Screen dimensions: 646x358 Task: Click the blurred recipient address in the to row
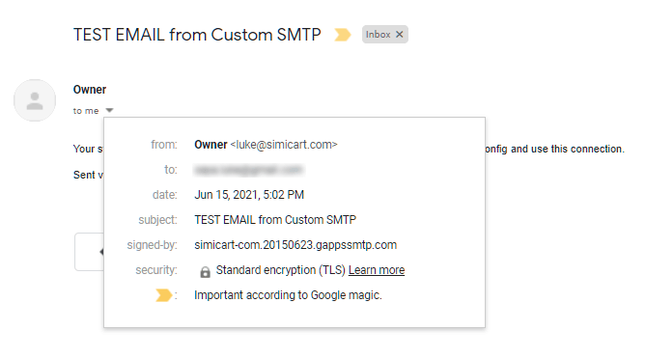[248, 170]
